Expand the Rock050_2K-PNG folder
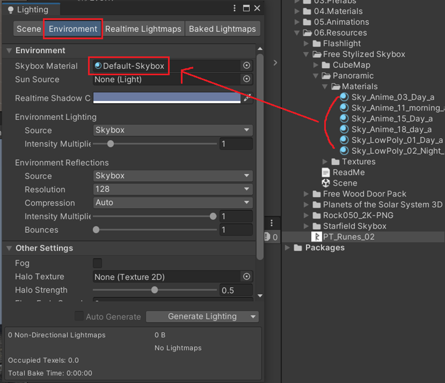 pyautogui.click(x=306, y=215)
